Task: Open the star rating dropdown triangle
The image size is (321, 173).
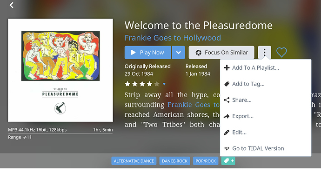Action: [x=164, y=84]
